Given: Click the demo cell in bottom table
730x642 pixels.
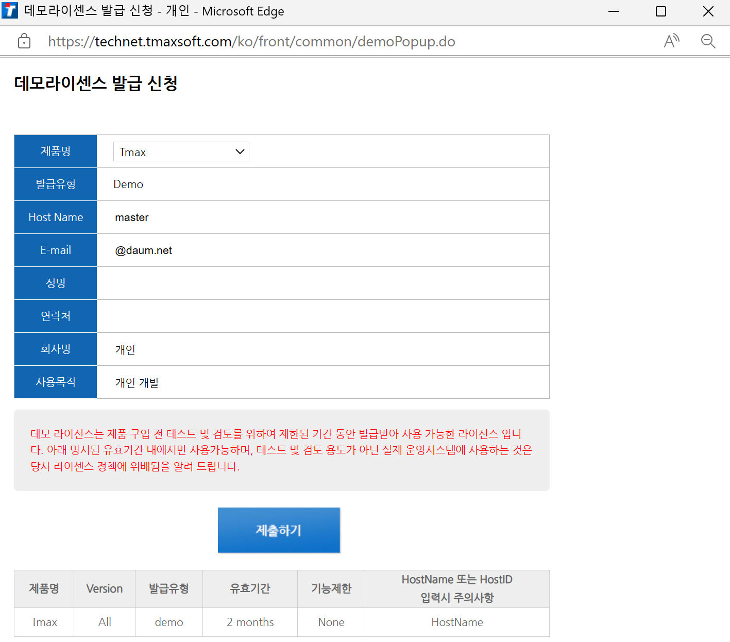Looking at the screenshot, I should pyautogui.click(x=169, y=622).
